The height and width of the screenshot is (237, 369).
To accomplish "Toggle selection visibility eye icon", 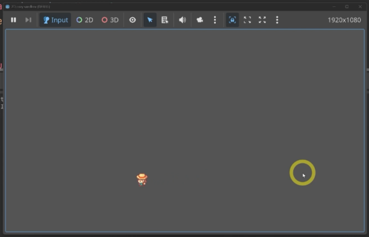I will pos(132,20).
